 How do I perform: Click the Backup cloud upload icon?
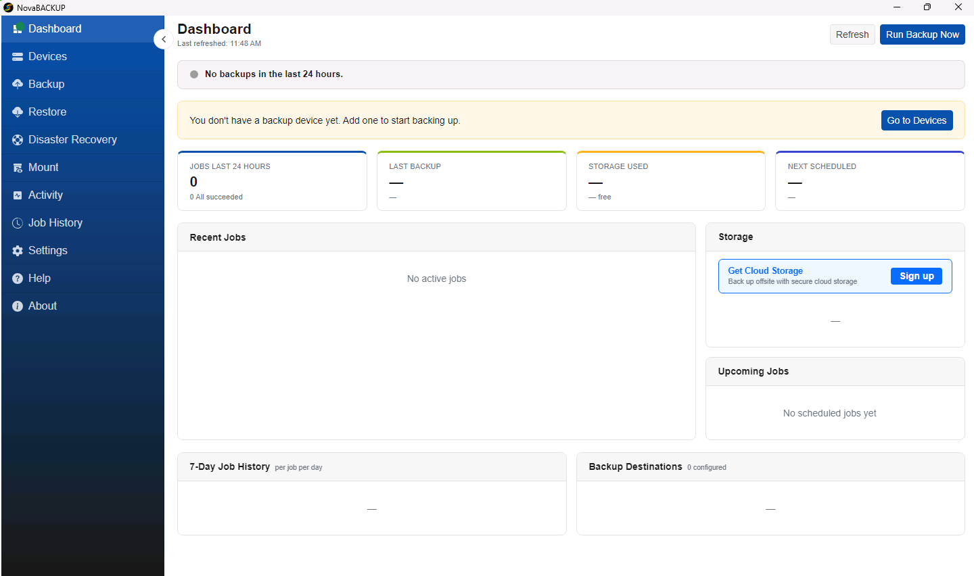(18, 85)
